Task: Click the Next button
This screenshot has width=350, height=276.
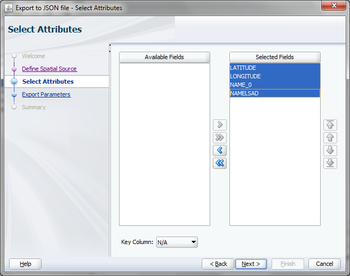Action: click(251, 264)
